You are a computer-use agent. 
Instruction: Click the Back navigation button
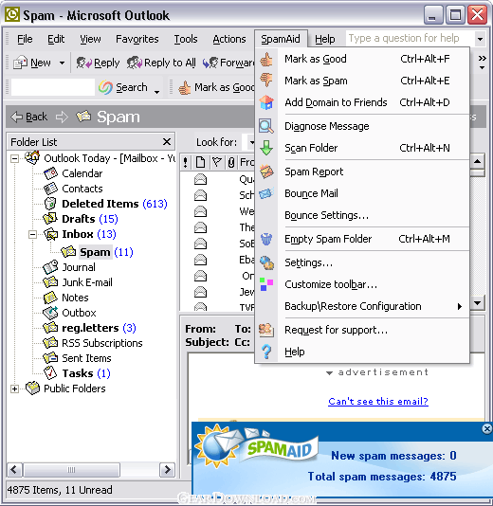coord(29,117)
